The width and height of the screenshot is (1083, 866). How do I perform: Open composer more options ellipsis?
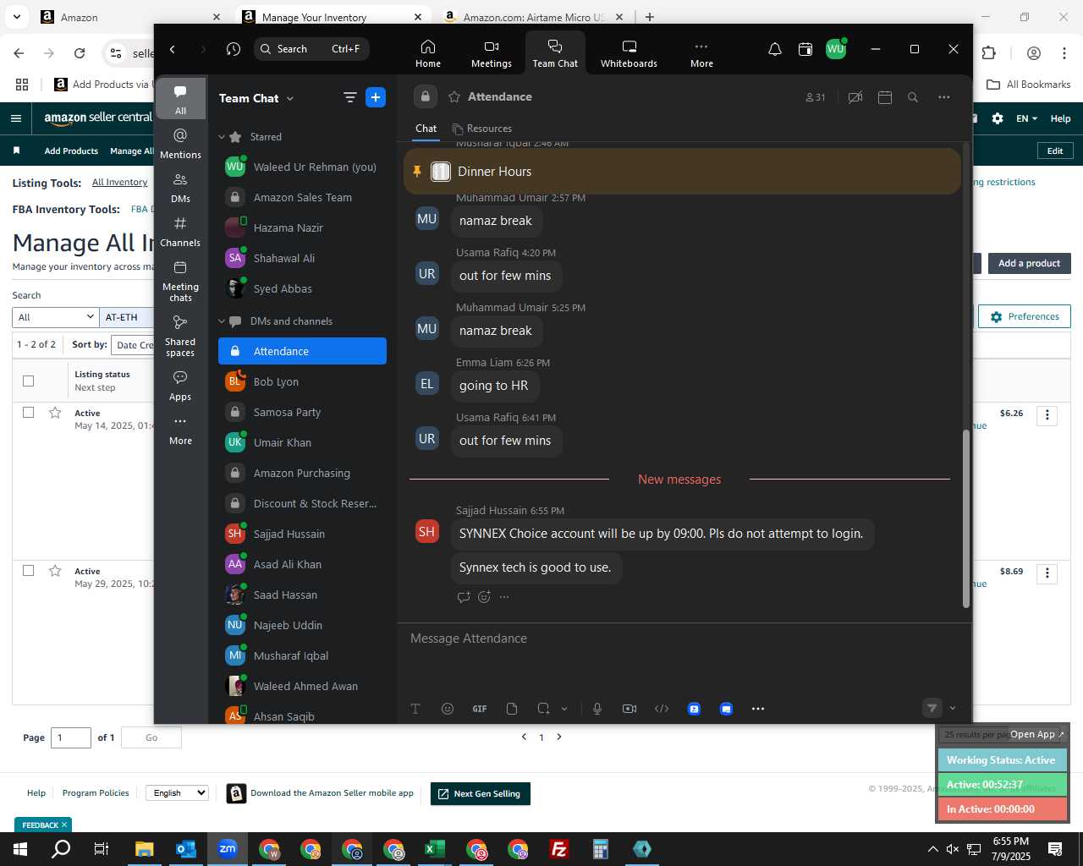pyautogui.click(x=758, y=709)
